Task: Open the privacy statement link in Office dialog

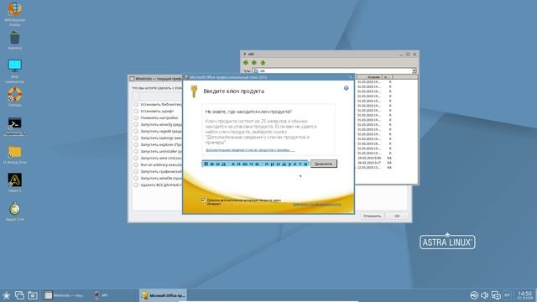Action: 317,204
